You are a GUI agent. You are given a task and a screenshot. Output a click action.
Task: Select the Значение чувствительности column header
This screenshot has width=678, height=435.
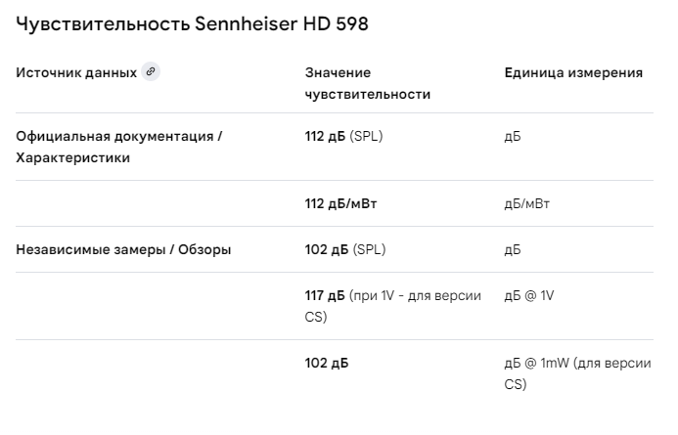(367, 83)
